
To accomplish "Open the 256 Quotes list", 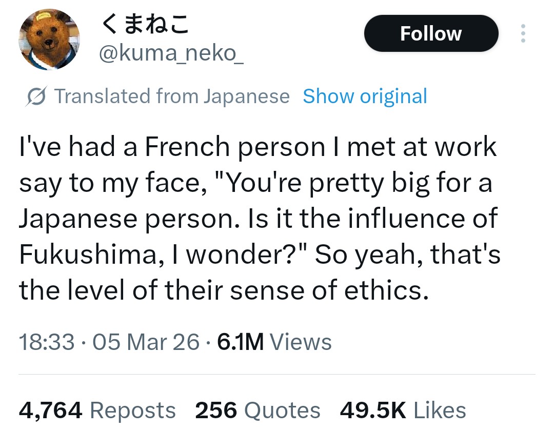I will click(258, 410).
